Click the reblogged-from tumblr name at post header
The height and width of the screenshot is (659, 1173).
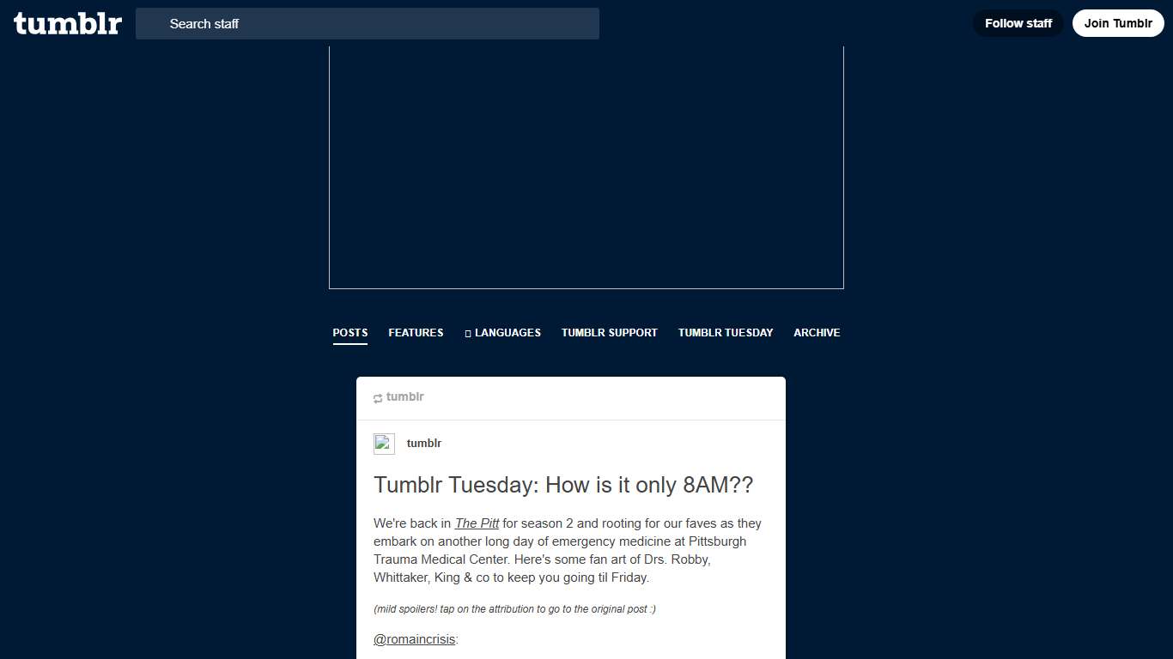pos(405,397)
